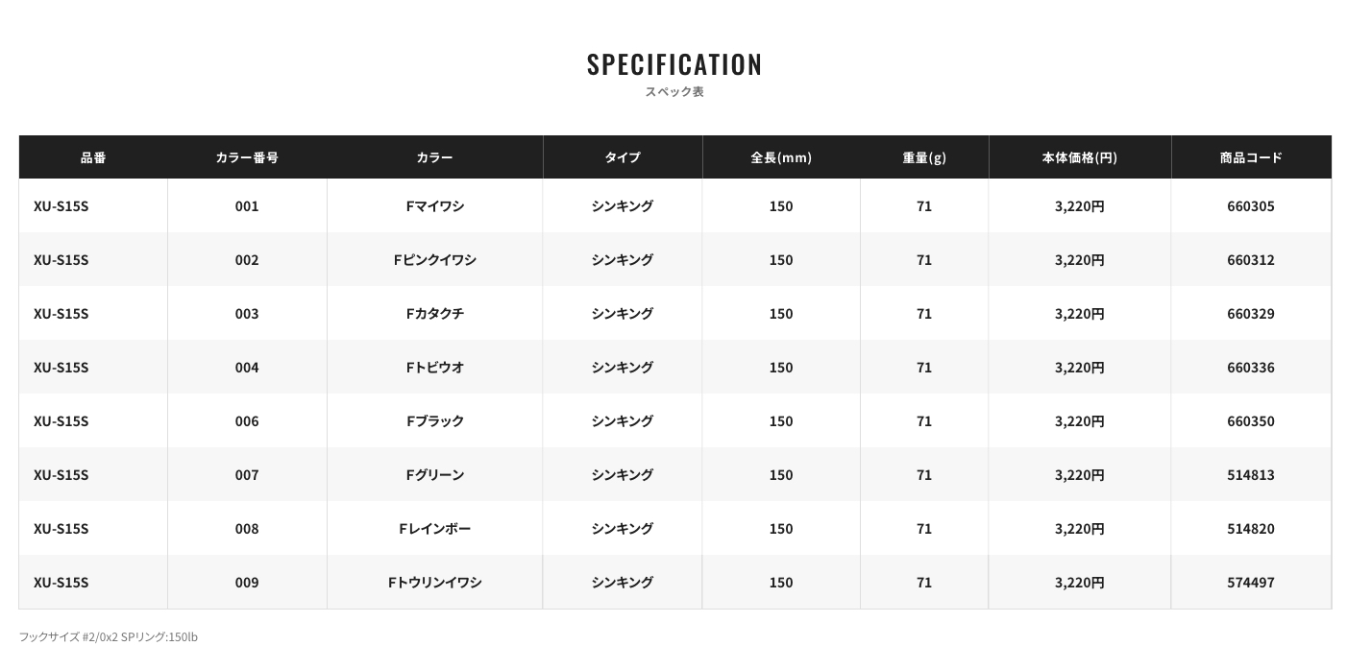Click the 本体価格(円) column header

1079,157
